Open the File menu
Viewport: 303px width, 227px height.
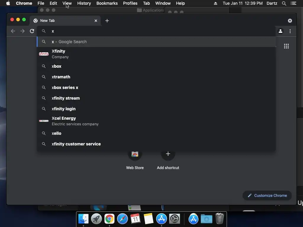point(41,3)
